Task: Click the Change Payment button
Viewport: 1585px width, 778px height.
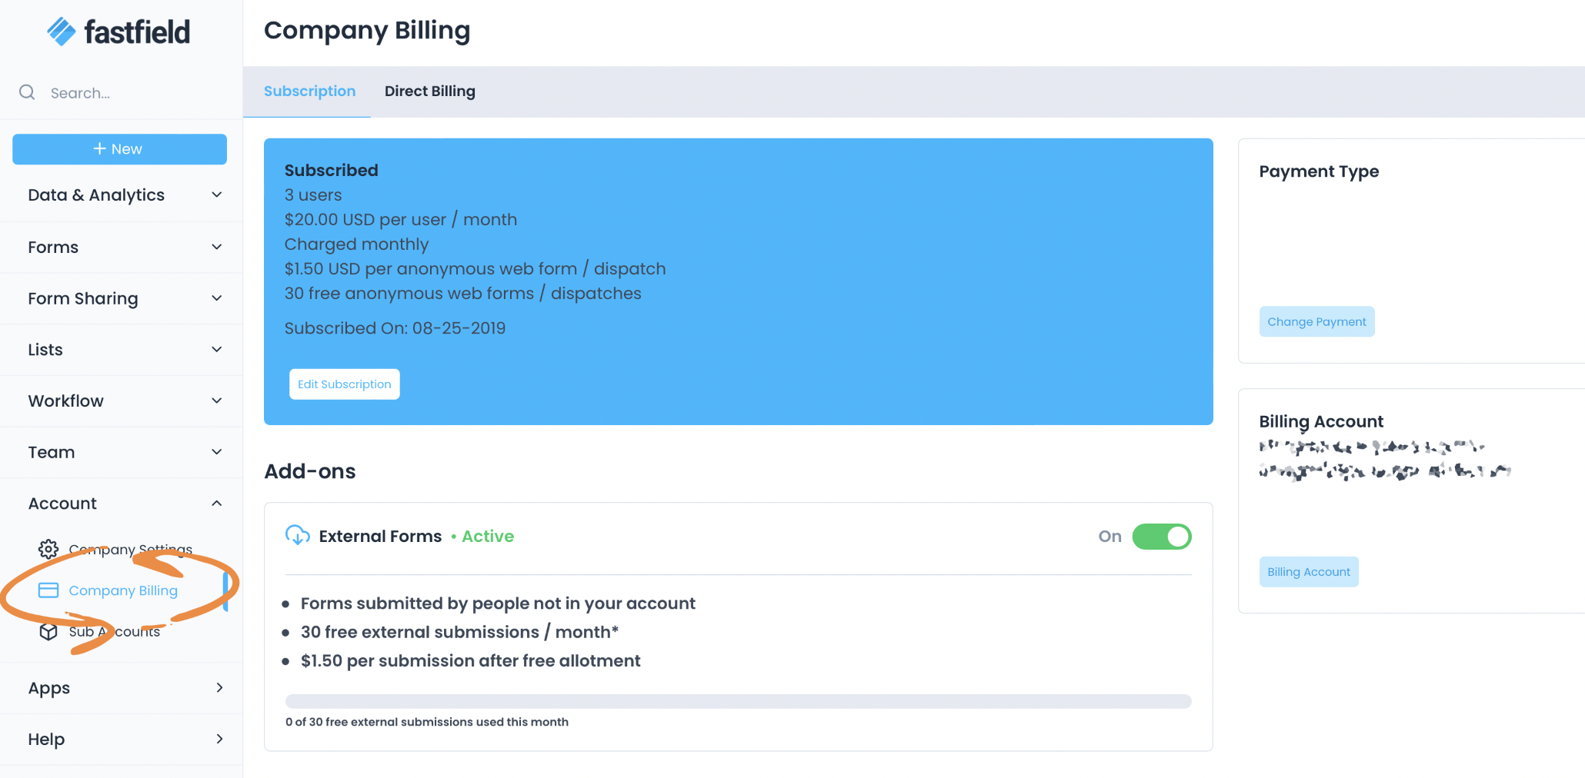Action: pos(1316,321)
